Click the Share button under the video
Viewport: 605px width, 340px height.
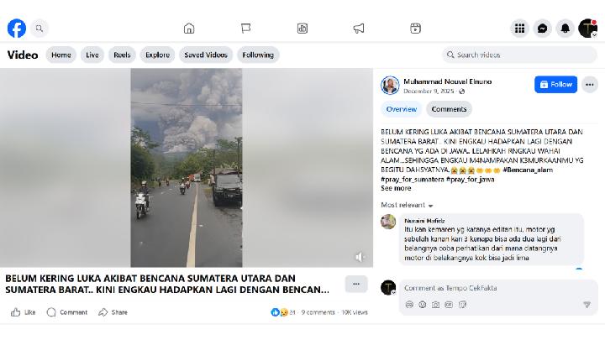pos(113,312)
